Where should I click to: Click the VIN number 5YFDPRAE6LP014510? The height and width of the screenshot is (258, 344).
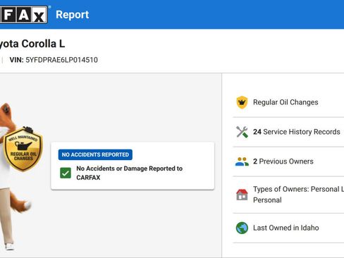coord(61,60)
